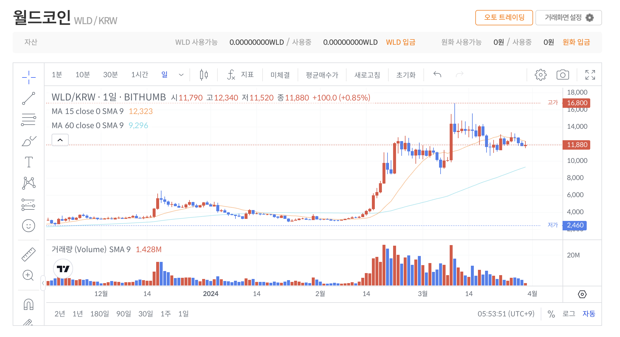Click the 05:53:51 (UTC+9) timezone clock

506,314
